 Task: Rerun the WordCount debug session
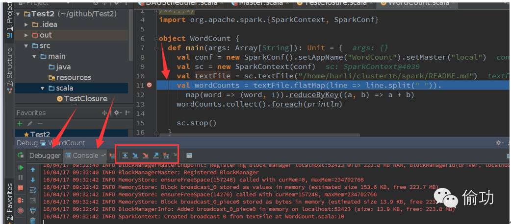click(x=21, y=156)
